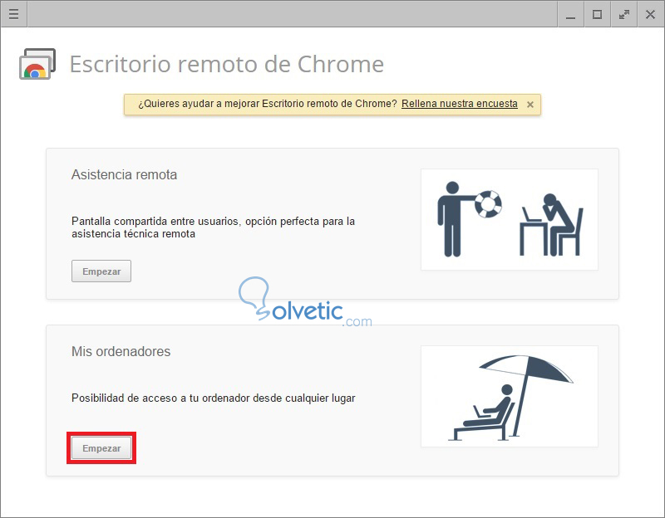The height and width of the screenshot is (518, 665).
Task: Click the lifebuoy helper illustration
Action: tap(510, 219)
